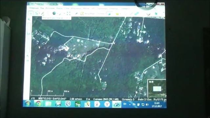Viewport: 210px width, 118px height.
Task: Select the measure distance ruler tool
Action: coord(43,13)
